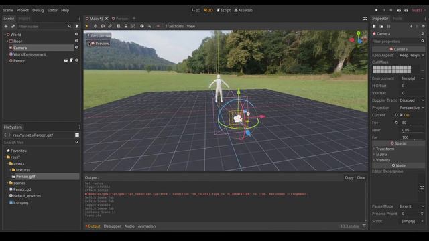Toggle the camera Preview checkbox
429x241 pixels.
(89, 43)
